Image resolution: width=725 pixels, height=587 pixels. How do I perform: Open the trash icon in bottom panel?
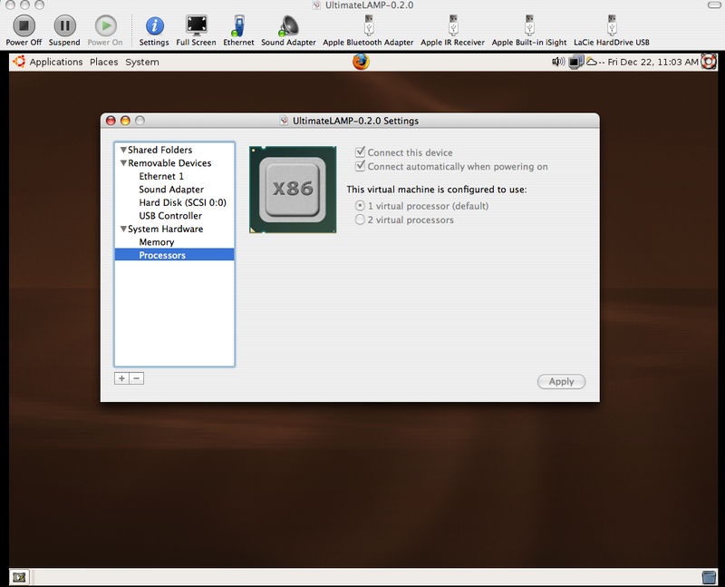point(709,577)
